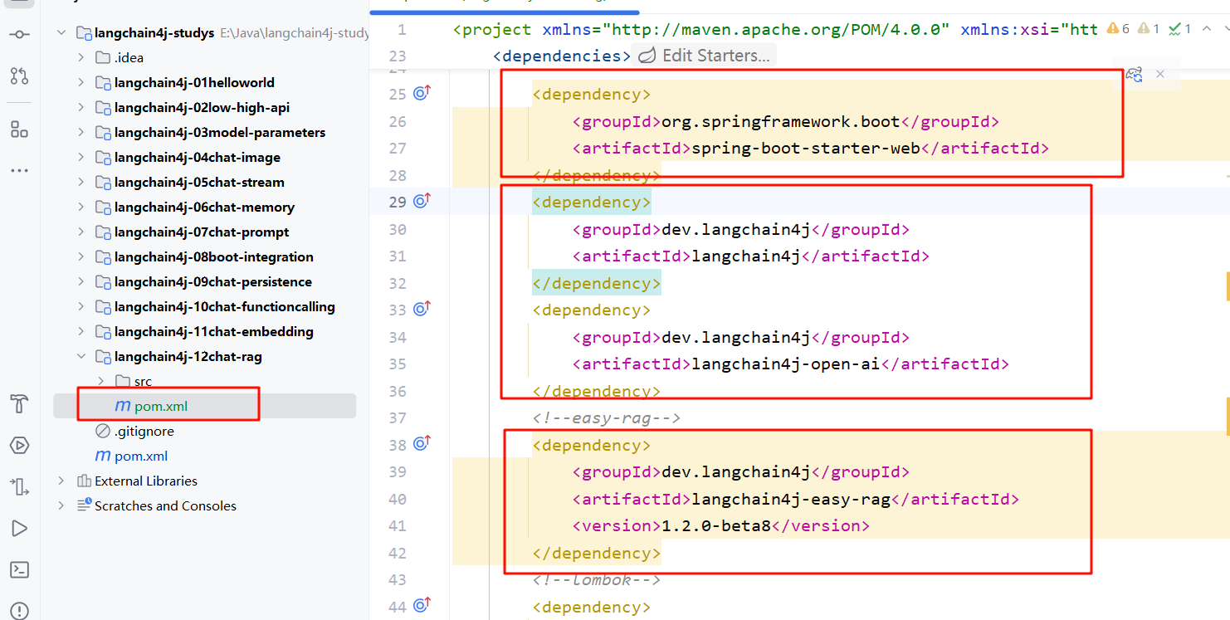Open the Run tool window icon
The width and height of the screenshot is (1230, 620).
(x=19, y=528)
